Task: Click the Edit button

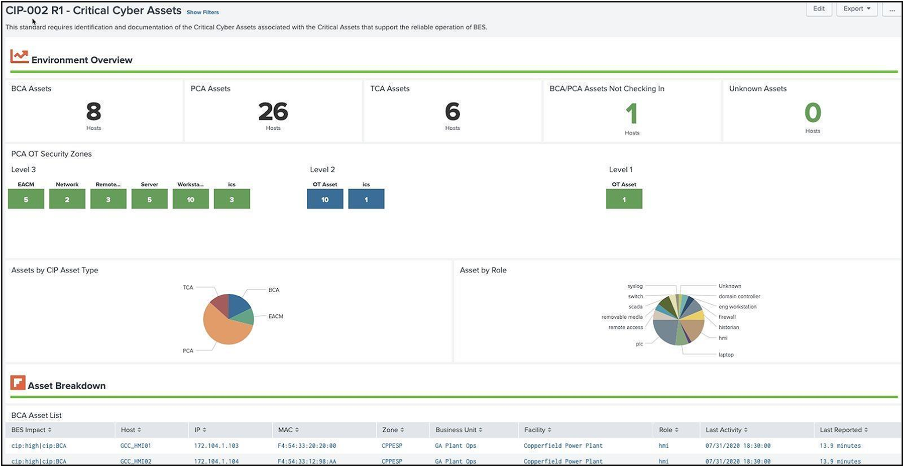Action: (819, 9)
